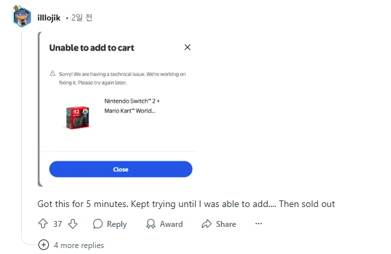The height and width of the screenshot is (254, 391).
Task: Click the plus circle expand icon
Action: pyautogui.click(x=44, y=245)
